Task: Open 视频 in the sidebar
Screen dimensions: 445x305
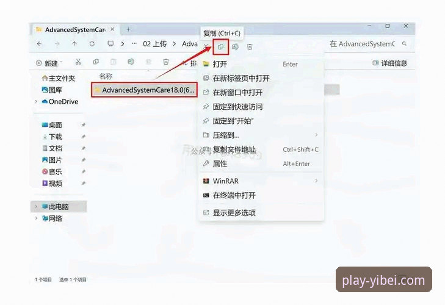Action: pyautogui.click(x=52, y=183)
